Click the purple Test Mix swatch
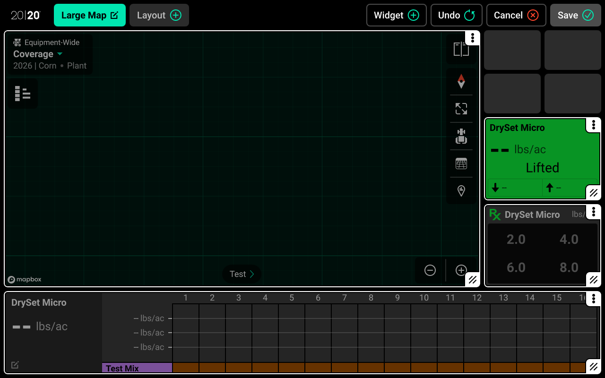 [x=137, y=368]
